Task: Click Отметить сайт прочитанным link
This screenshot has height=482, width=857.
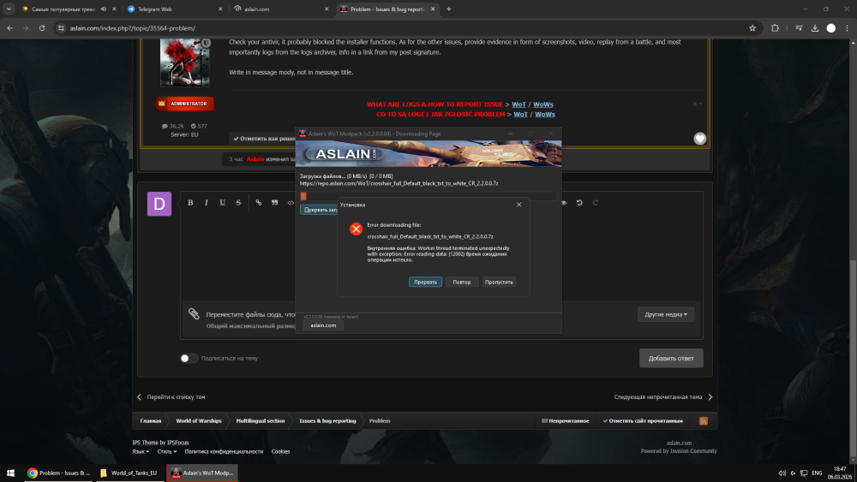Action: [x=642, y=421]
